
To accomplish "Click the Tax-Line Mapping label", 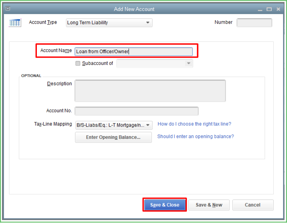I will click(x=53, y=124).
